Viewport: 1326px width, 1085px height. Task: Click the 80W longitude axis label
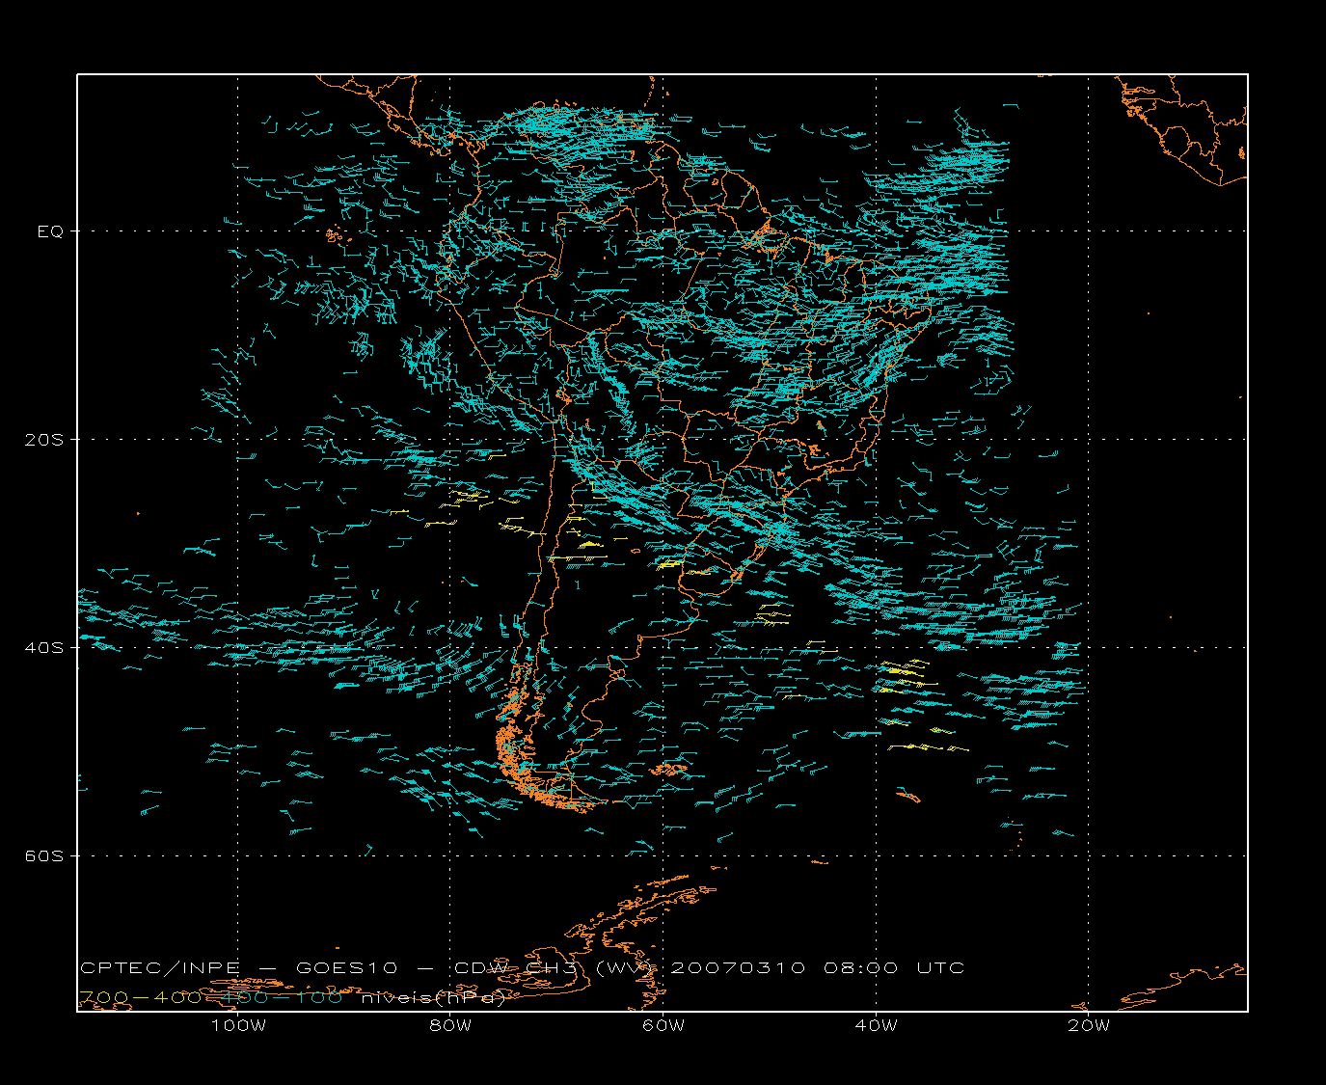[x=451, y=1025]
